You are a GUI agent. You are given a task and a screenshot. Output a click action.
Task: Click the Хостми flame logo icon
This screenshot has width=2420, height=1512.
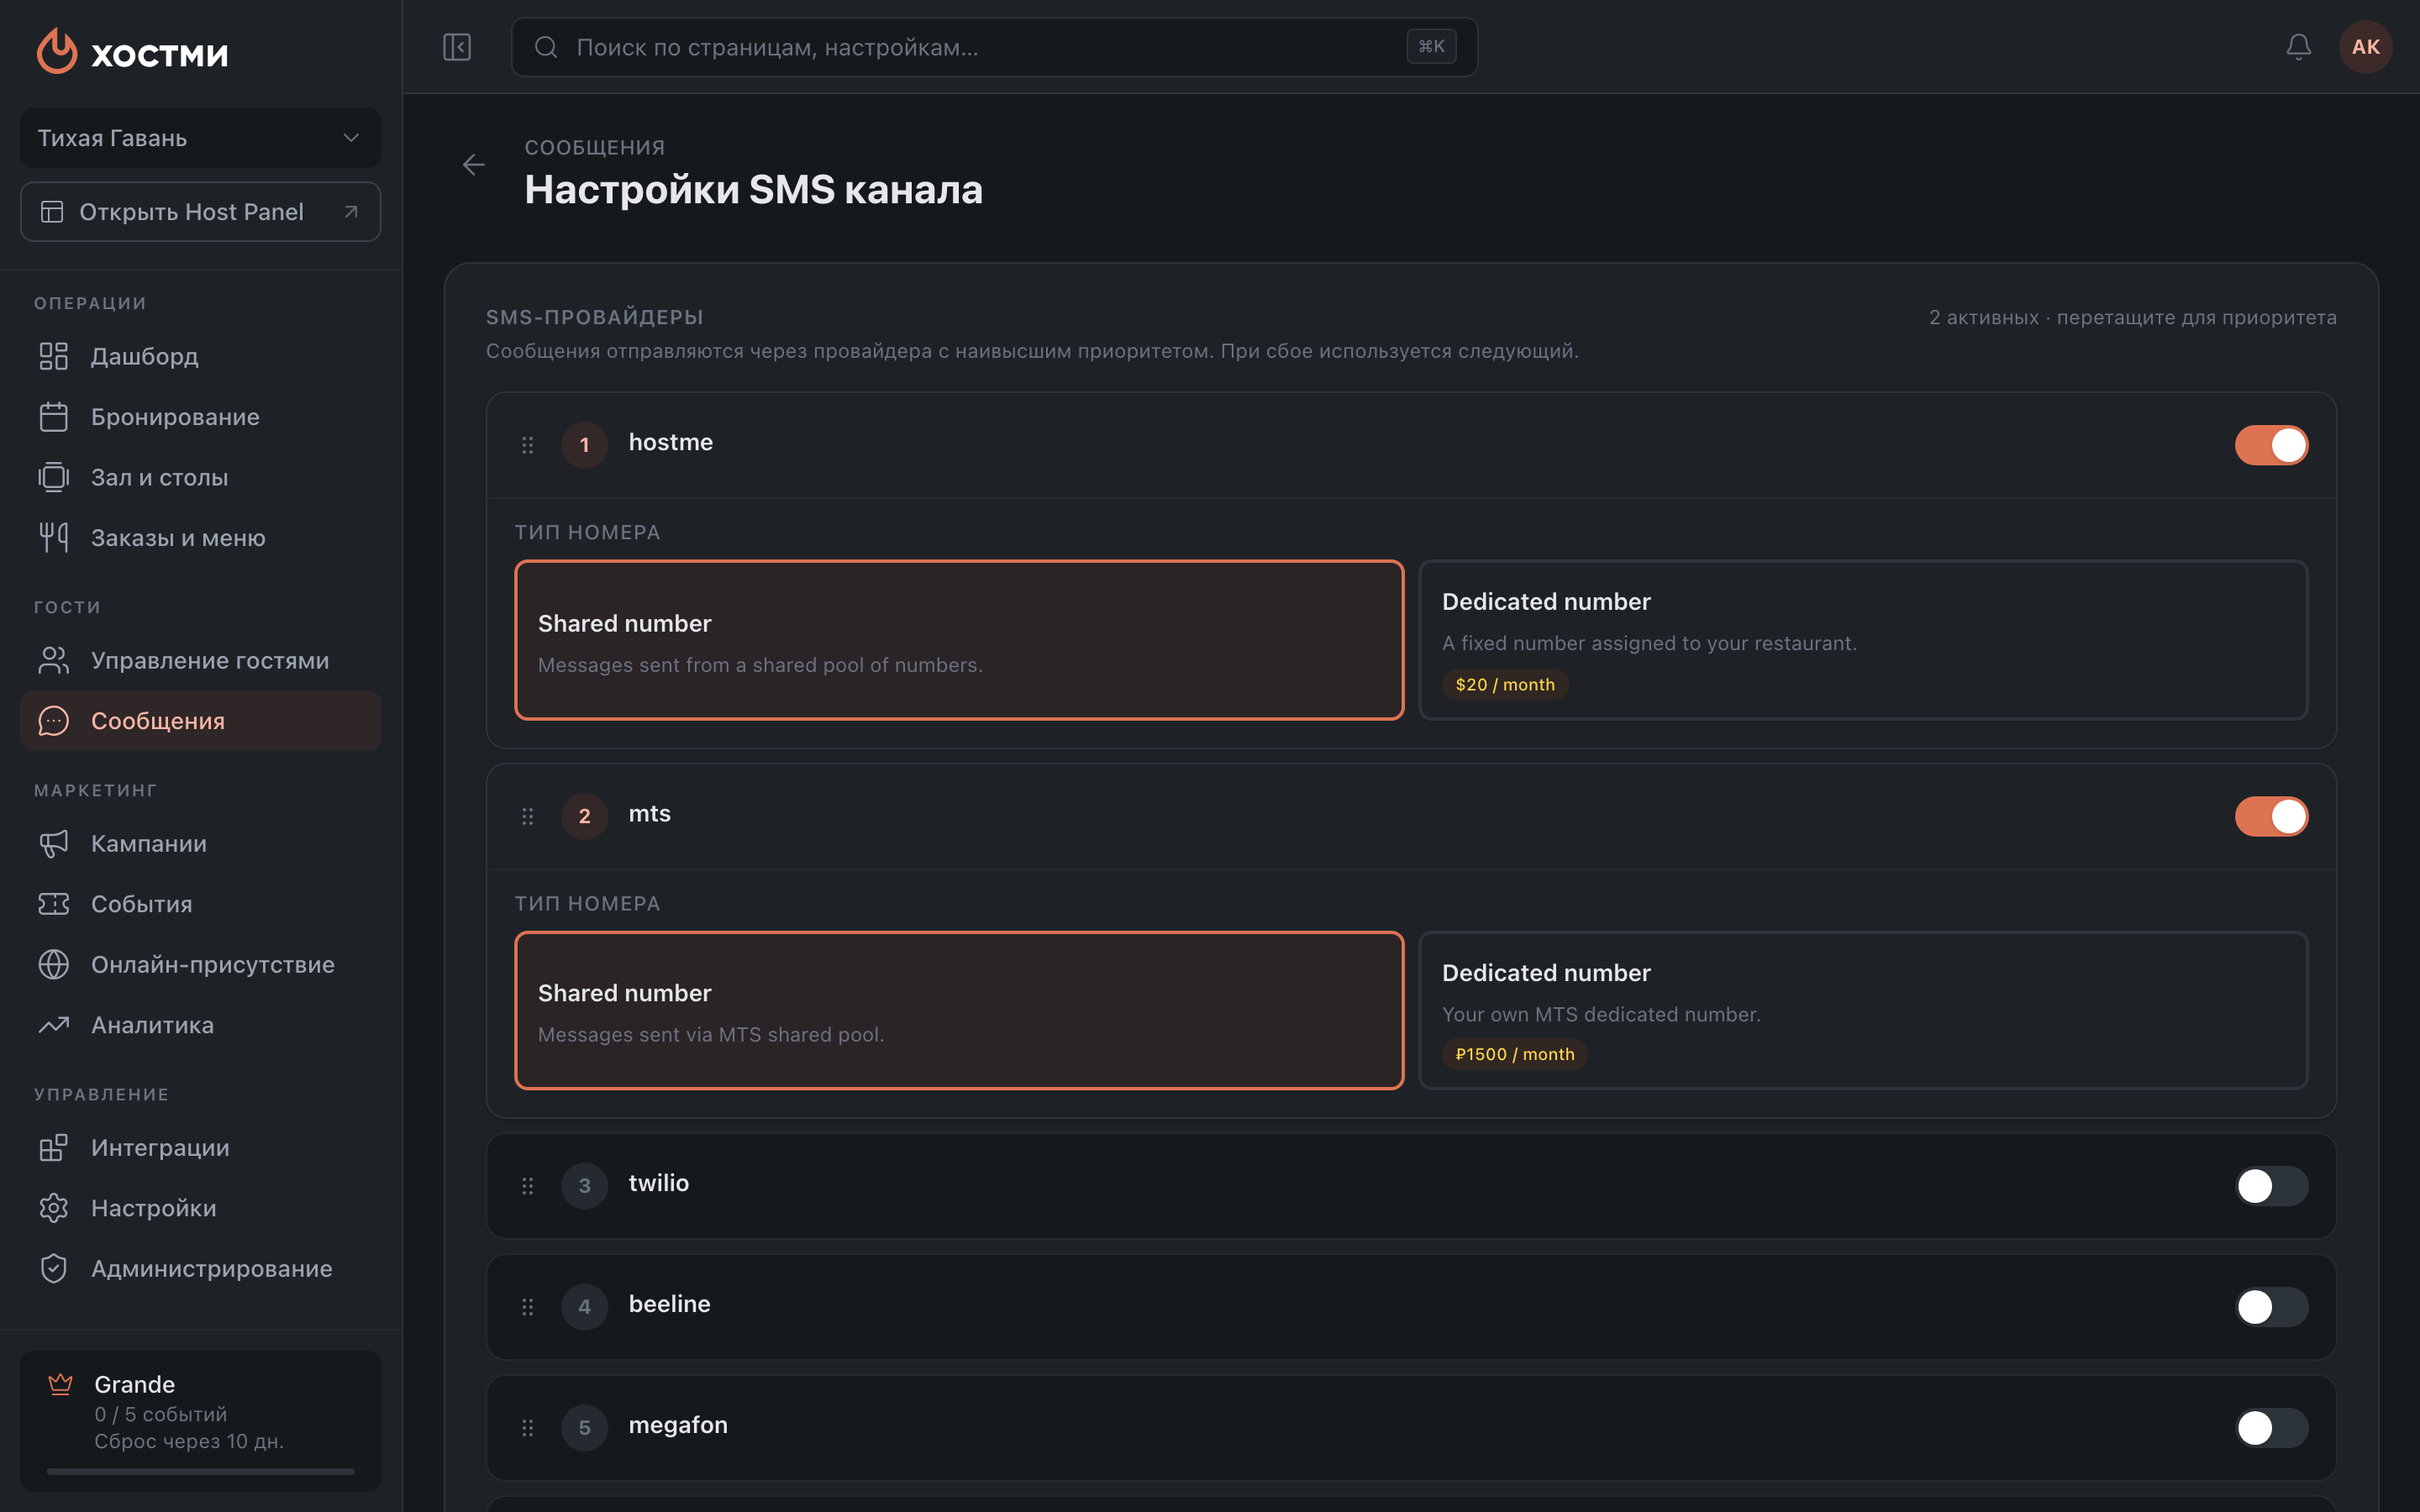point(57,50)
